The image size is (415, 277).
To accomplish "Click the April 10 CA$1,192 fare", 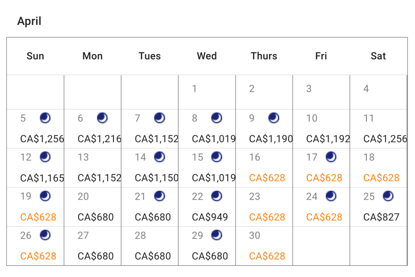I will tap(328, 139).
